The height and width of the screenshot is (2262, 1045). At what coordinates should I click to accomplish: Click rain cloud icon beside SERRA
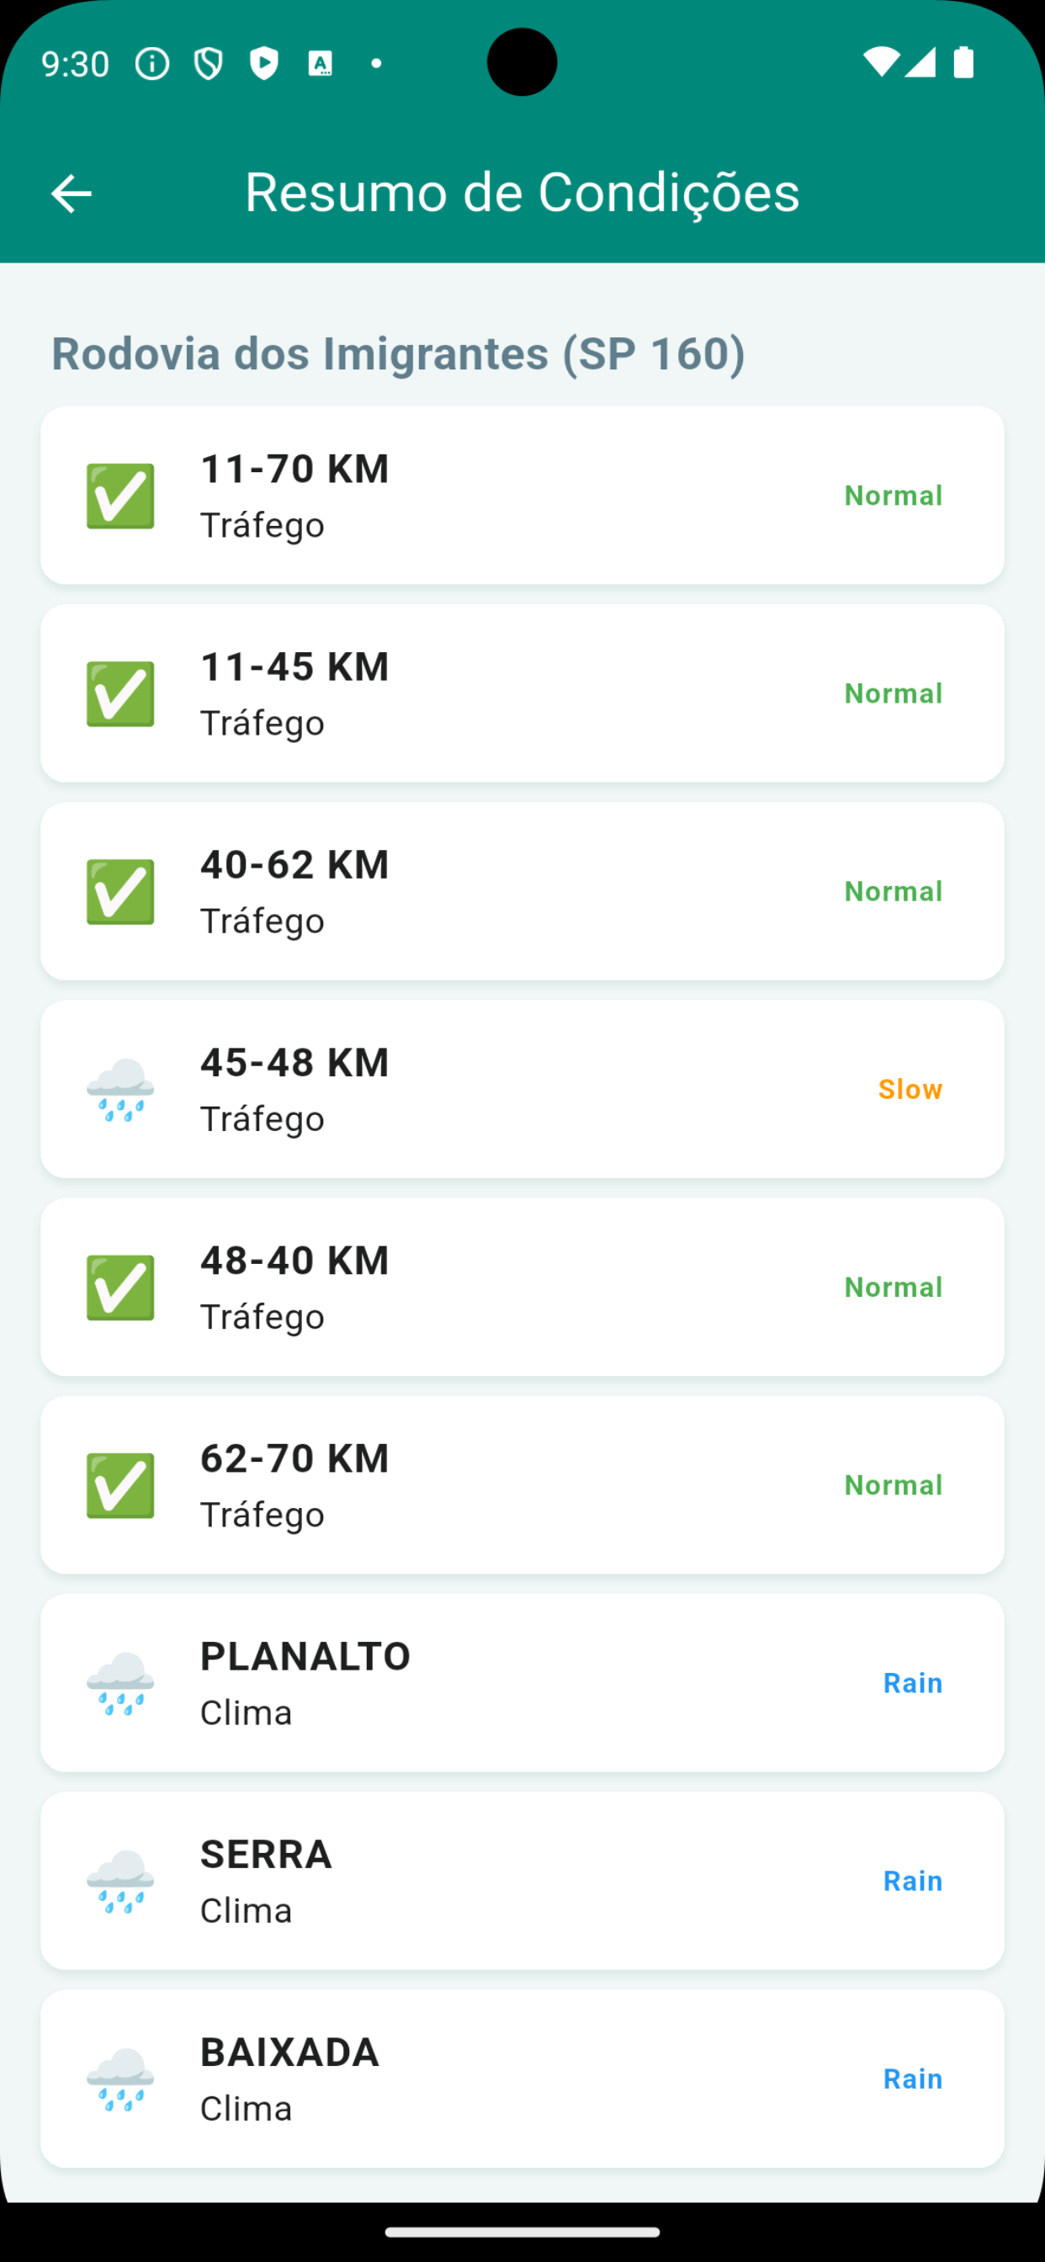120,1881
